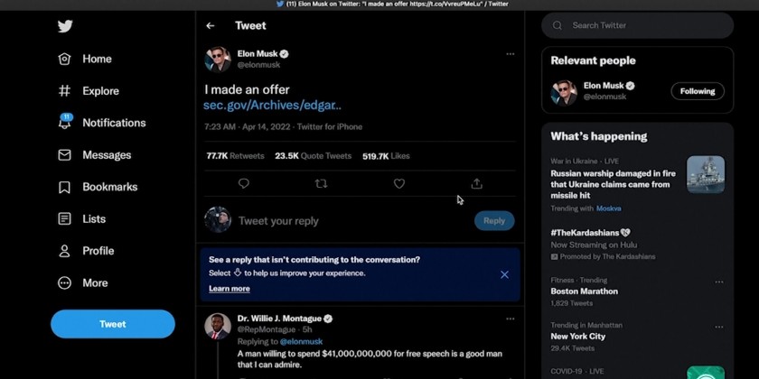Click the Learn more link
Image resolution: width=759 pixels, height=379 pixels.
pyautogui.click(x=230, y=289)
